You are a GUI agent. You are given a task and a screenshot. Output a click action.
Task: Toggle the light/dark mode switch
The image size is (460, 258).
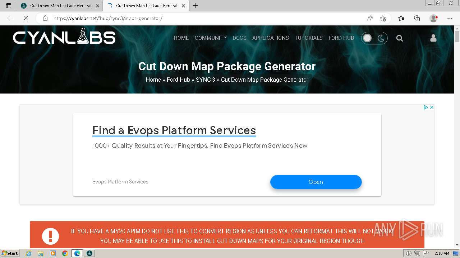tap(374, 38)
